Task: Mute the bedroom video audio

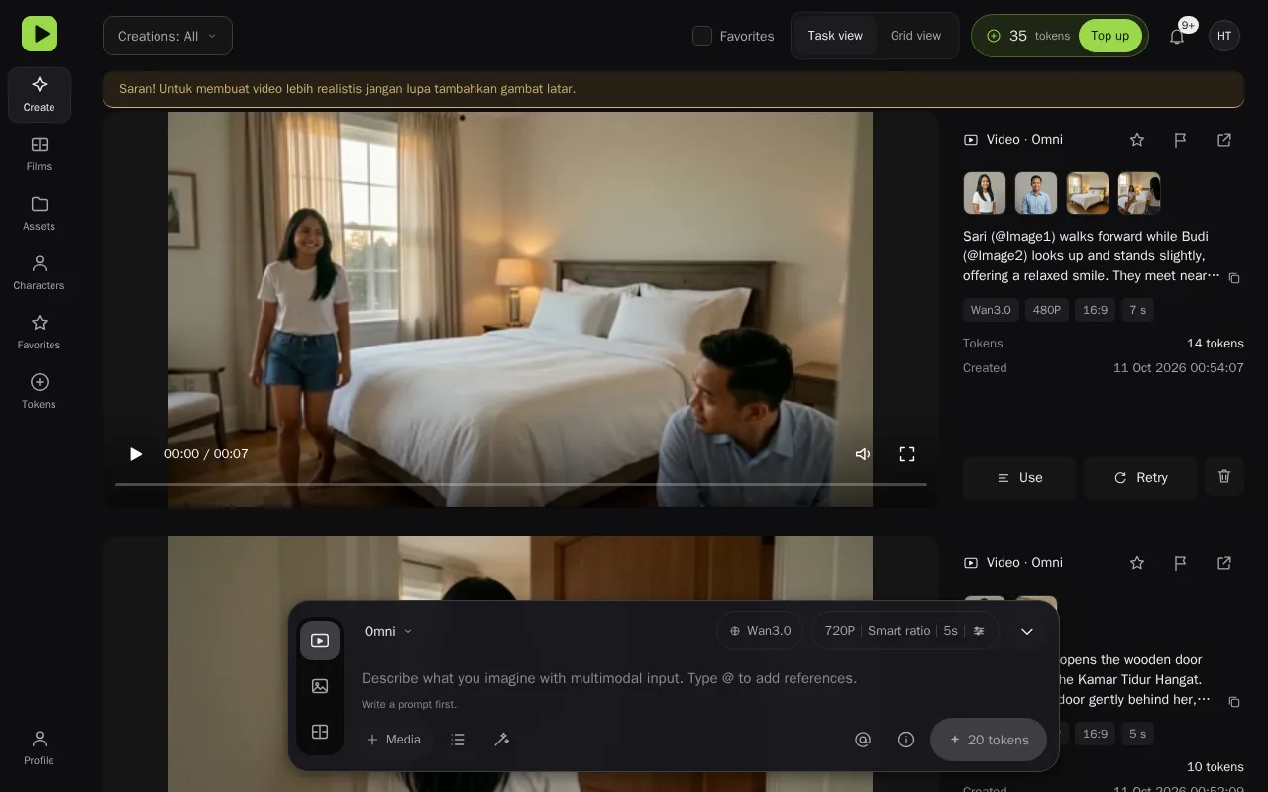Action: [x=863, y=454]
